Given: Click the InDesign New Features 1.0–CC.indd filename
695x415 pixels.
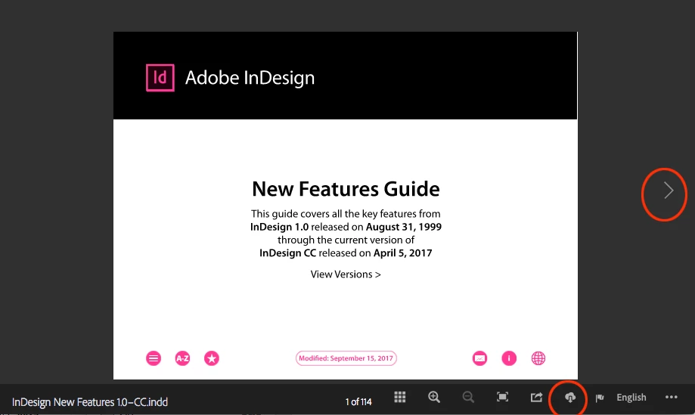Looking at the screenshot, I should pyautogui.click(x=90, y=402).
